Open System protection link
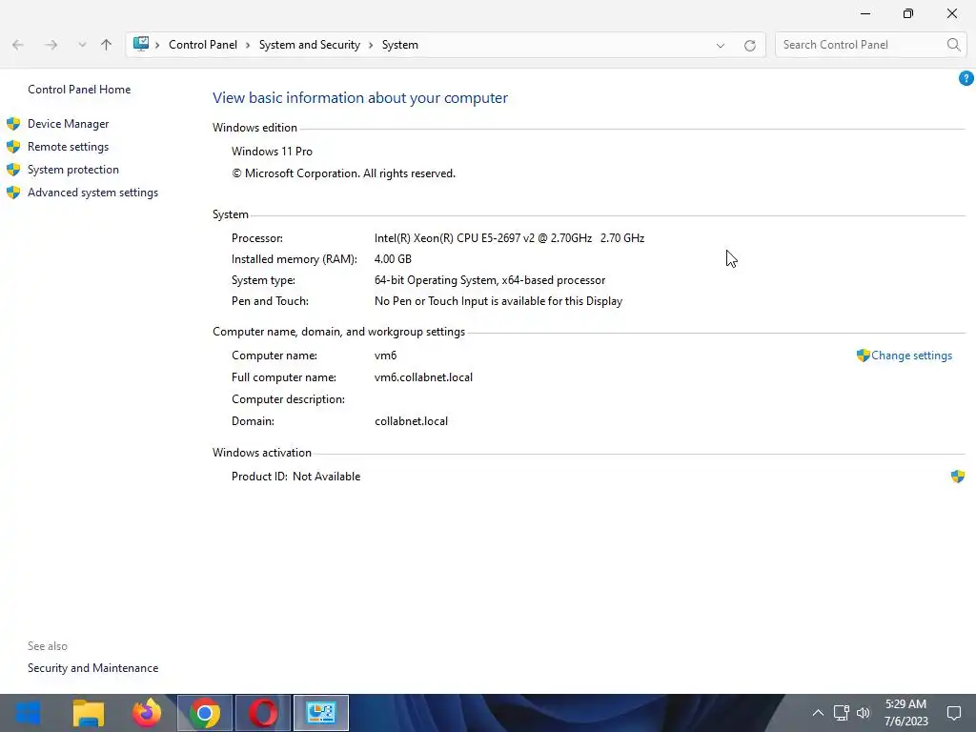This screenshot has height=732, width=976. pos(72,170)
